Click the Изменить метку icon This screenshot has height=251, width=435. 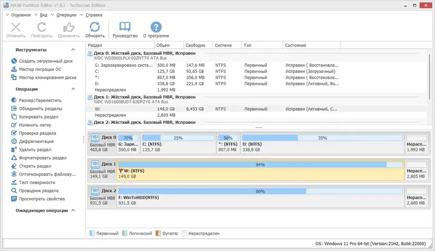14,125
